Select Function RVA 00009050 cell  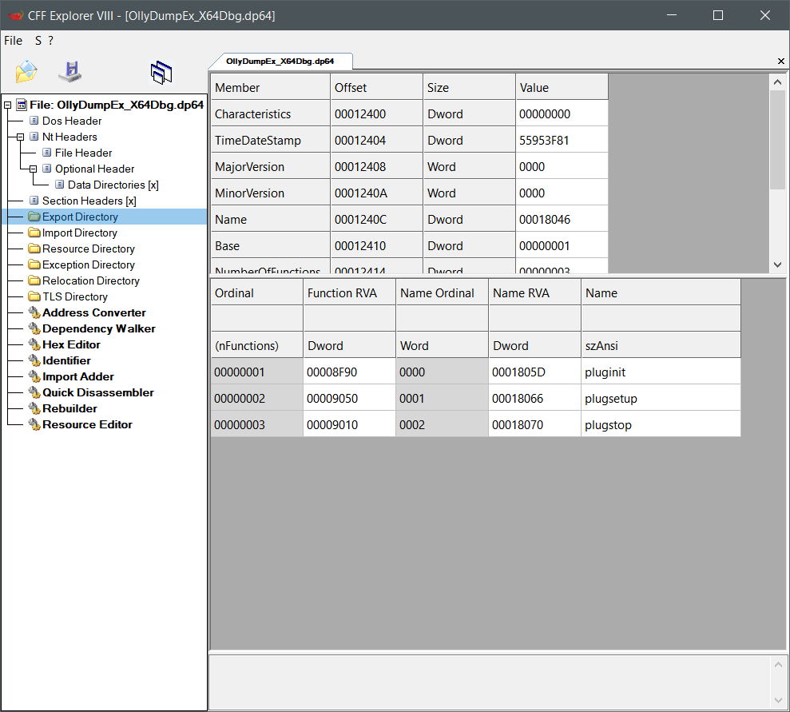(x=349, y=399)
